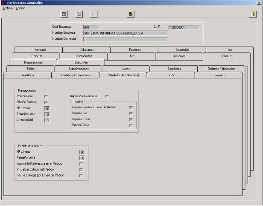The width and height of the screenshot is (263, 206).
Task: Enable the Impresión Avanzada checkbox
Action: pyautogui.click(x=107, y=96)
